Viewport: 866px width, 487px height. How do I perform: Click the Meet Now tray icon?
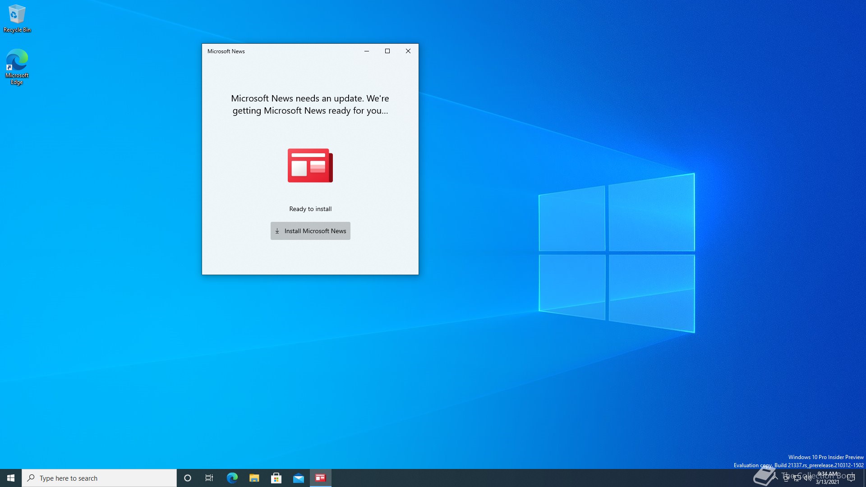pyautogui.click(x=786, y=478)
